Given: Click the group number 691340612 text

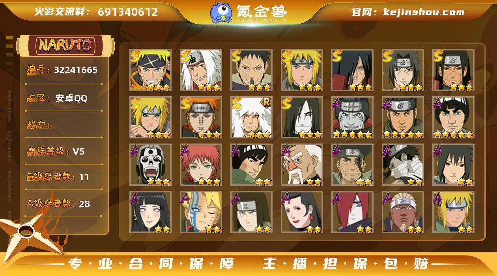Looking at the screenshot, I should point(128,12).
